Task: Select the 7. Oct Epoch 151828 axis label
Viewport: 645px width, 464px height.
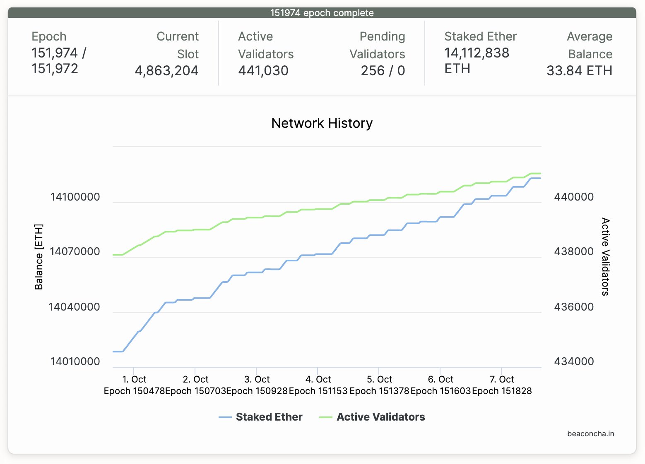Action: 502,385
